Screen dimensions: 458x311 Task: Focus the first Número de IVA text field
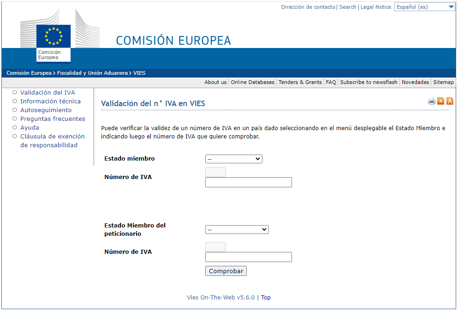[249, 182]
